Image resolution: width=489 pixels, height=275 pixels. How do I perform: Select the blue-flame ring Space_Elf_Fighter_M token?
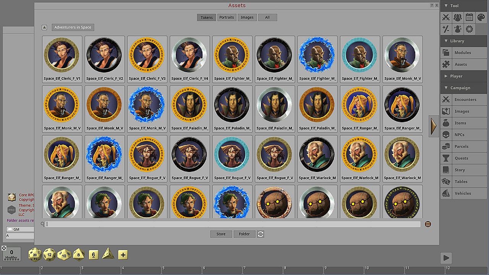[317, 59]
